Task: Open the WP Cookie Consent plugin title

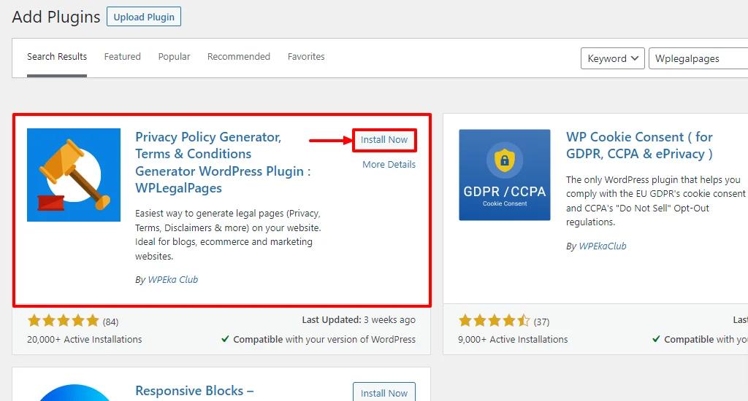Action: pos(639,145)
